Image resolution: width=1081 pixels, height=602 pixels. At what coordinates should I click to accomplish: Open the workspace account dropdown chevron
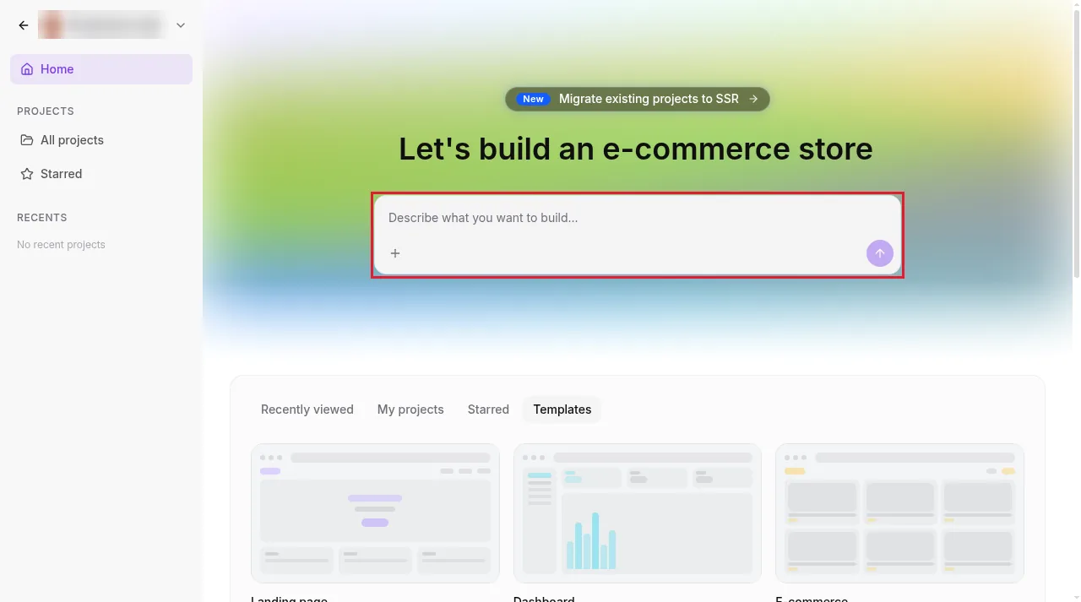click(x=181, y=25)
